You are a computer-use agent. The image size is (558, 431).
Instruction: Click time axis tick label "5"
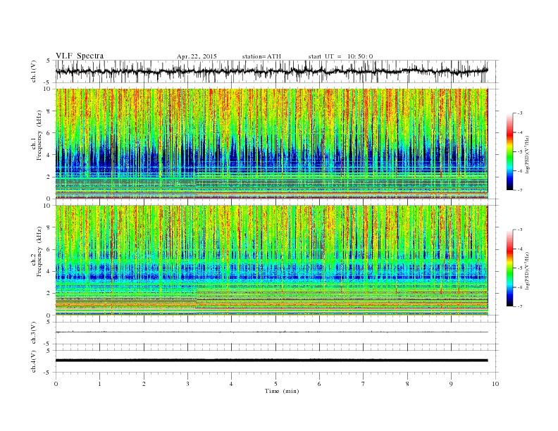(x=275, y=384)
